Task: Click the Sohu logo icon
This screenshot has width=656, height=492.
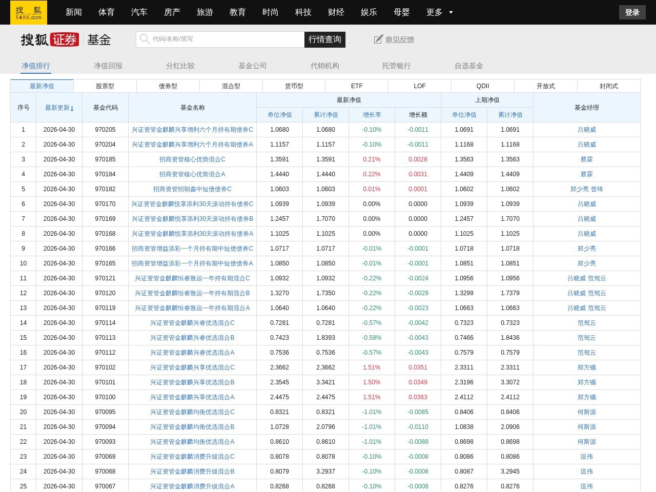Action: [x=29, y=12]
